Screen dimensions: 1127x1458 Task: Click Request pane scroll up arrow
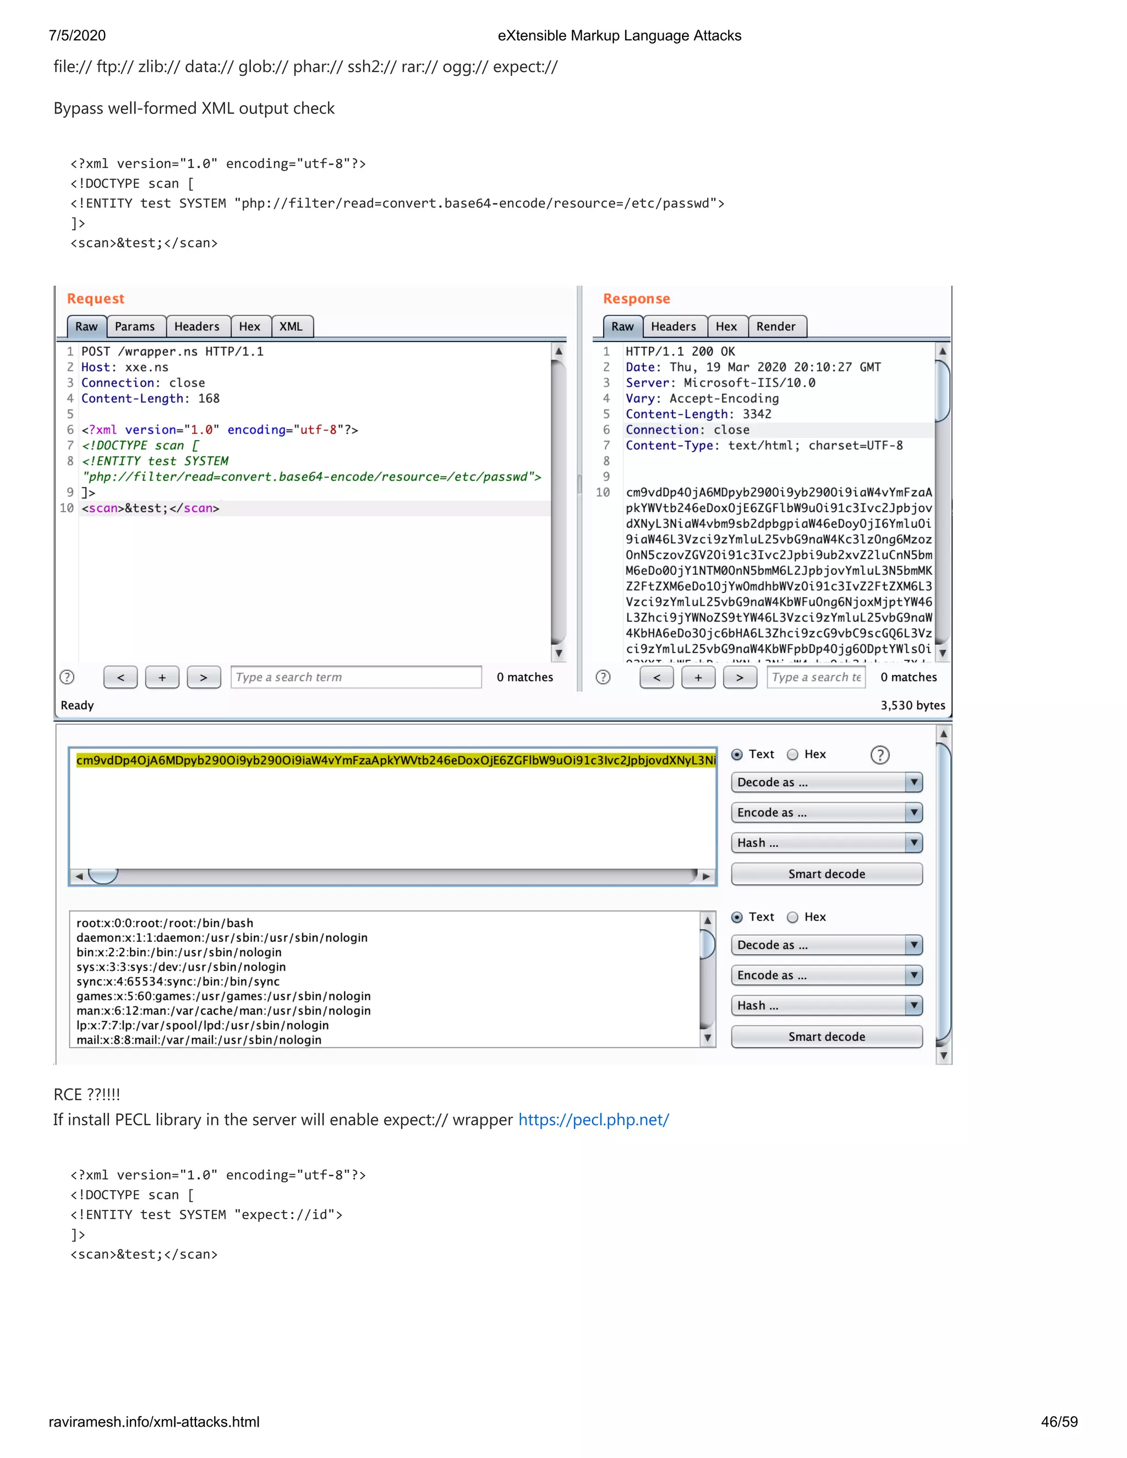click(559, 350)
